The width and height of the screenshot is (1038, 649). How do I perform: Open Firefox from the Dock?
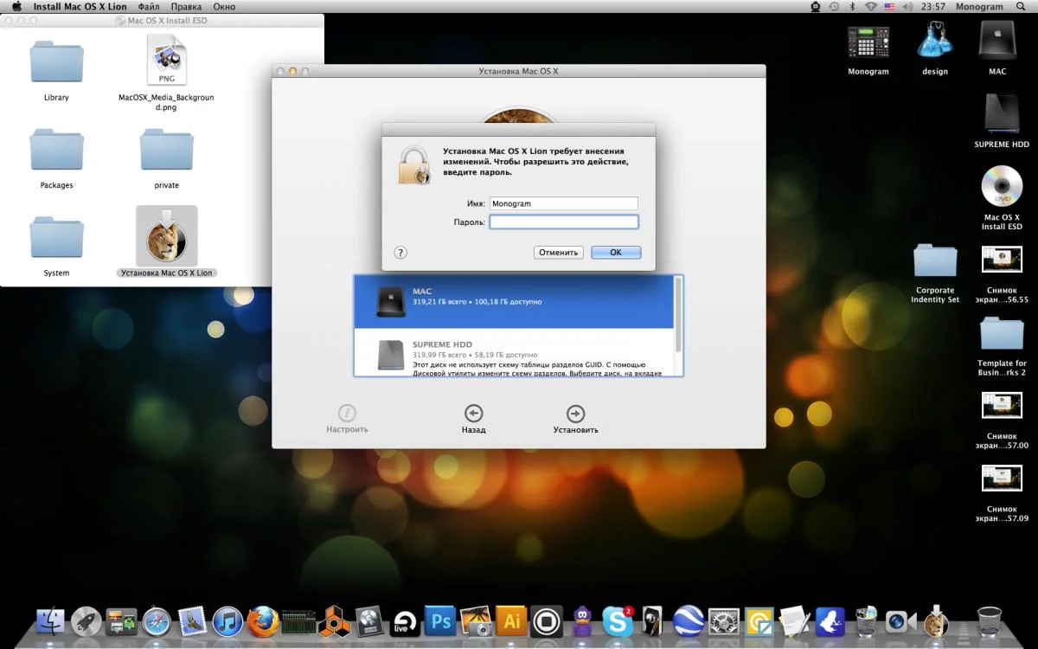pyautogui.click(x=263, y=620)
